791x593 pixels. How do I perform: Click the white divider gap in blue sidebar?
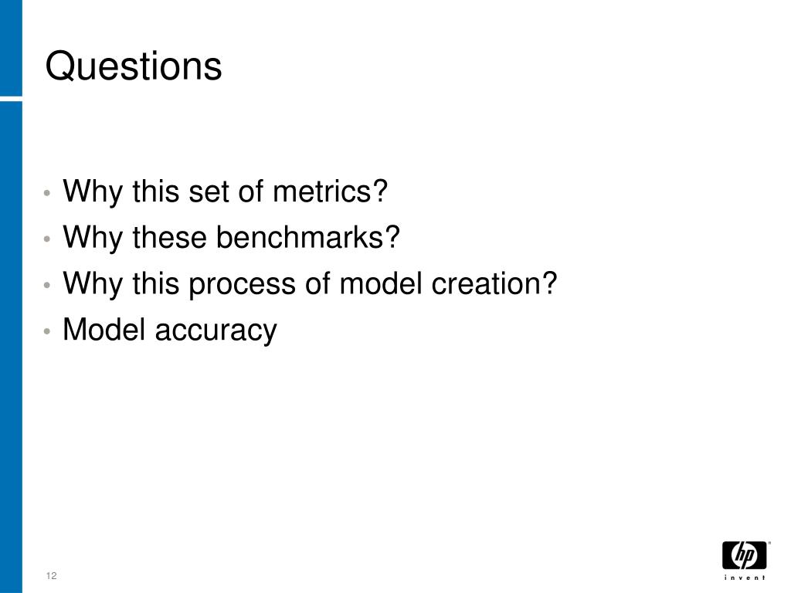click(x=11, y=98)
